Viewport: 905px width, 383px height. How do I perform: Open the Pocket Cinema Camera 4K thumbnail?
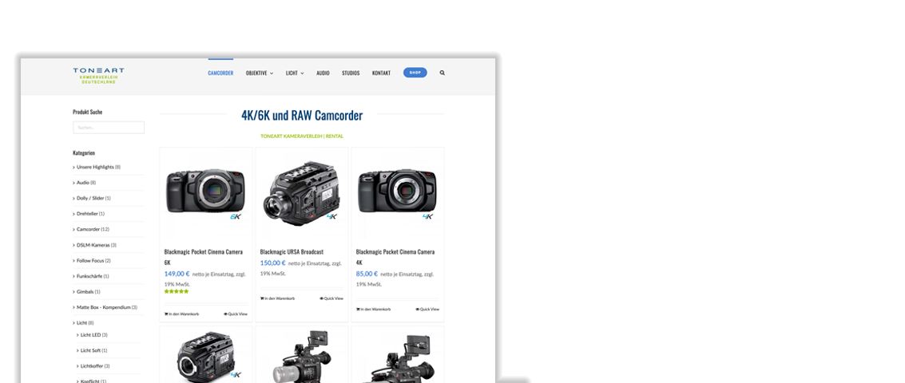[397, 193]
